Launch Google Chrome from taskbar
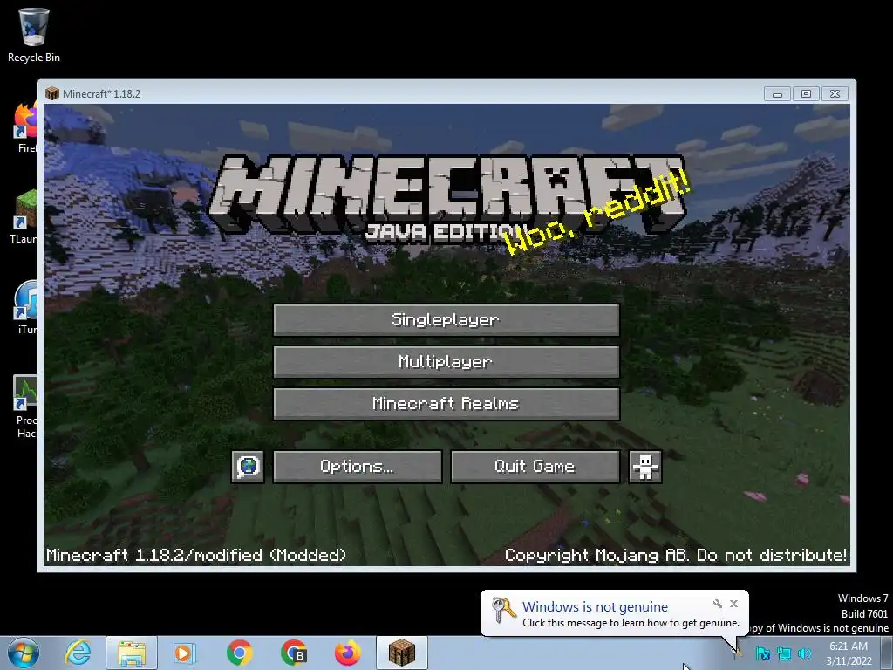 240,653
